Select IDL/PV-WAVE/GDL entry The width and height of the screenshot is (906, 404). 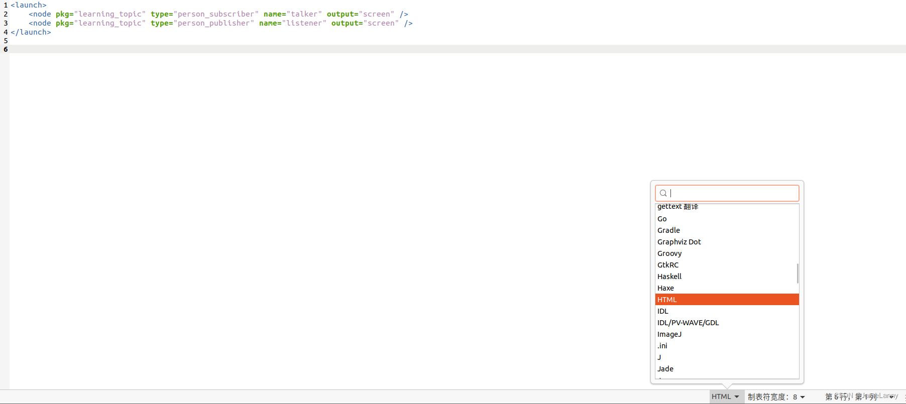pyautogui.click(x=727, y=323)
